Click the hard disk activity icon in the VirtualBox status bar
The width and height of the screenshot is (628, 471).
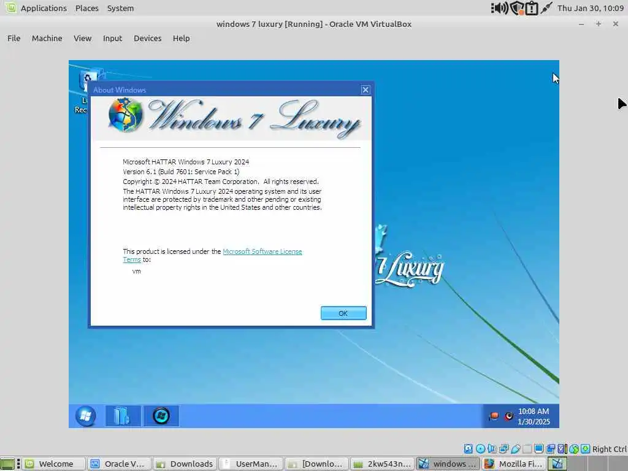coord(468,448)
